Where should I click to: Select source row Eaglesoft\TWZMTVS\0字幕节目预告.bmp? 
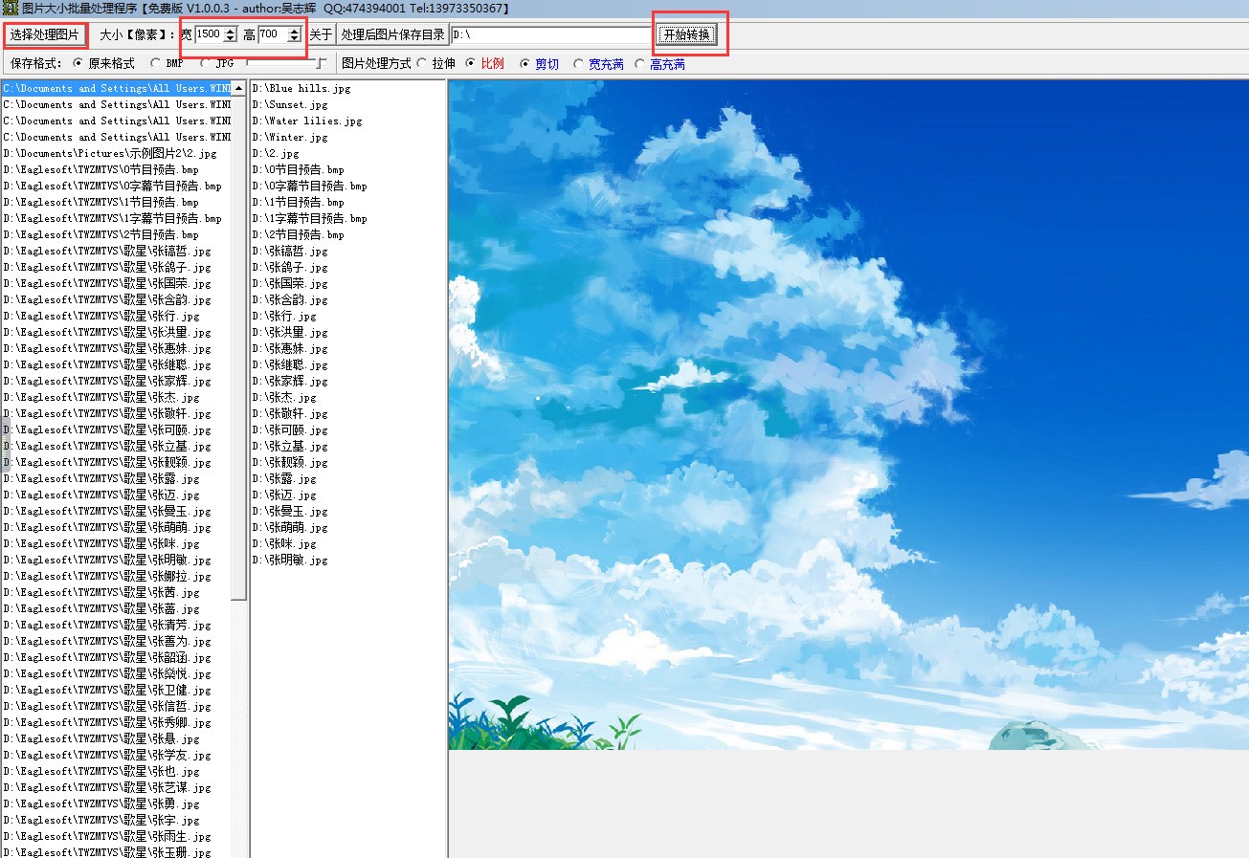[117, 186]
